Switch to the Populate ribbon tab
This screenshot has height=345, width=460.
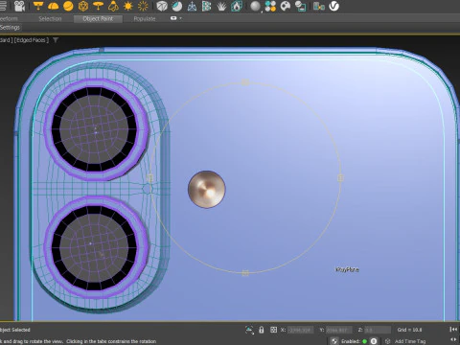click(x=145, y=19)
